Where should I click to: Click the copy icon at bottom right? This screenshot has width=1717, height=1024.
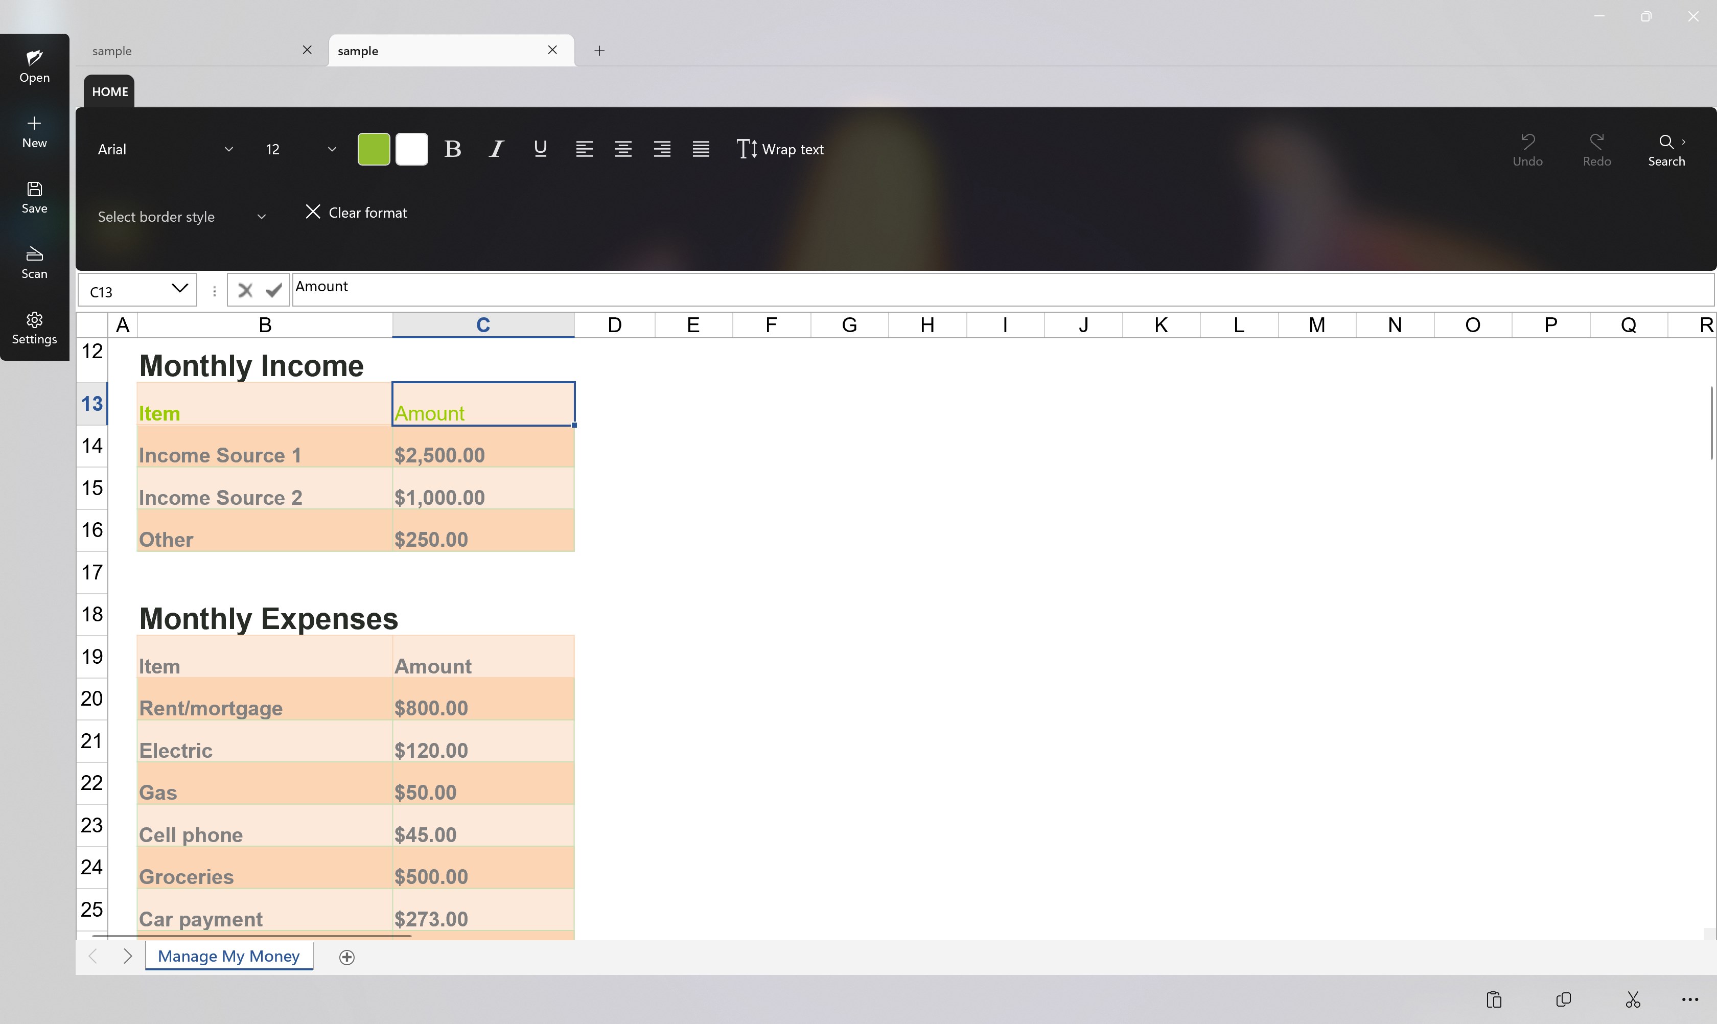[x=1564, y=999]
